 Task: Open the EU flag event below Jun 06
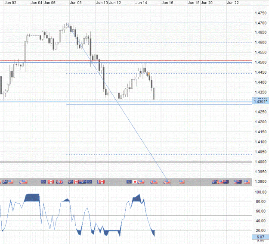click(x=43, y=182)
